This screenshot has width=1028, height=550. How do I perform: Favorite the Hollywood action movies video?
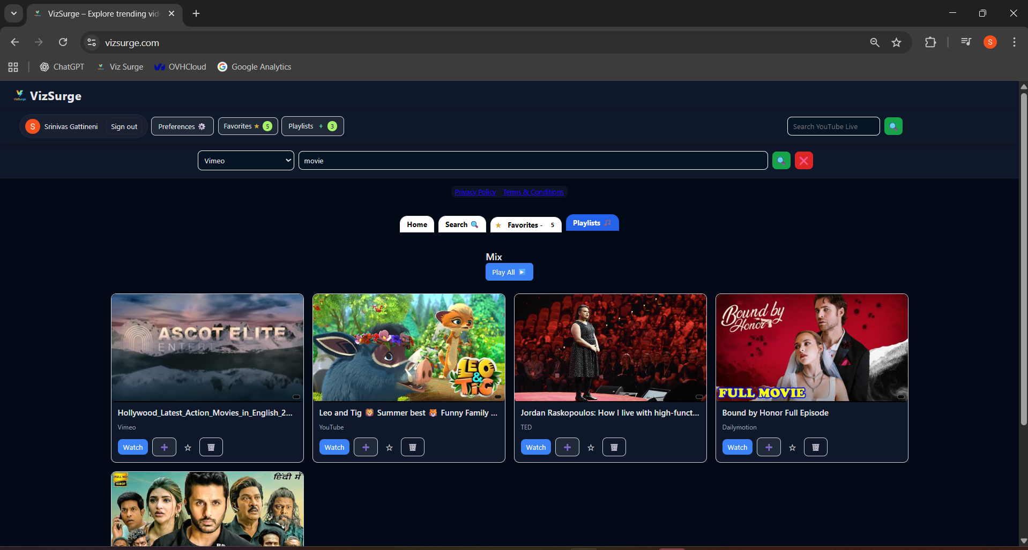188,447
